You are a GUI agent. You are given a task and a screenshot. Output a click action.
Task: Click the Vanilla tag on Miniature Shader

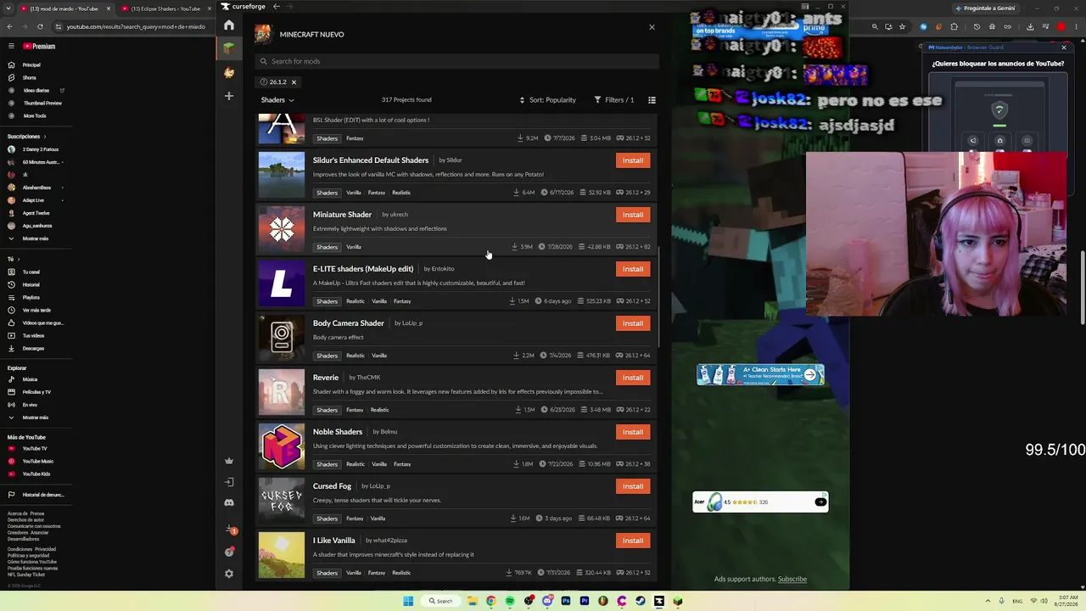pos(354,247)
